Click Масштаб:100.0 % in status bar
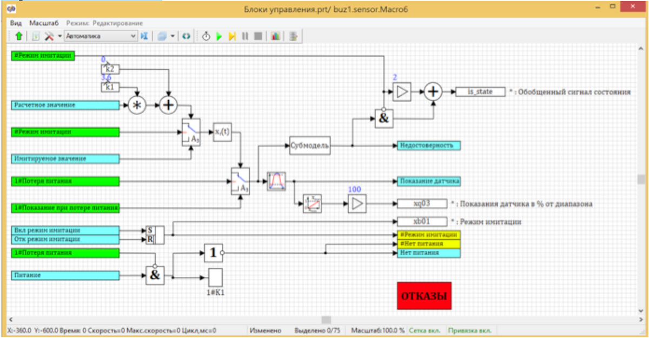Image resolution: width=649 pixels, height=338 pixels. (x=378, y=330)
